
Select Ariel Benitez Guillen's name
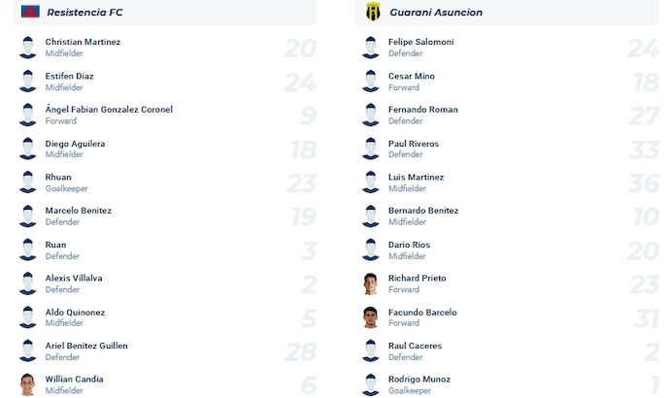coord(86,346)
